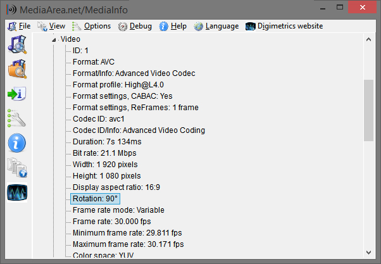The height and width of the screenshot is (264, 381).
Task: Select Duration: 7s 134ms row
Action: click(107, 142)
